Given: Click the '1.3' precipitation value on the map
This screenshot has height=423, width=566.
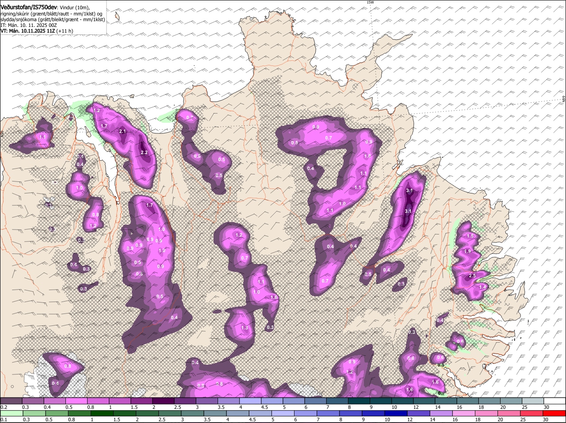Looking at the screenshot, I should [x=245, y=328].
